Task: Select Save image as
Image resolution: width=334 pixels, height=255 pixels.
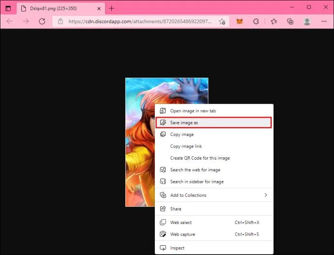Action: tap(213, 122)
